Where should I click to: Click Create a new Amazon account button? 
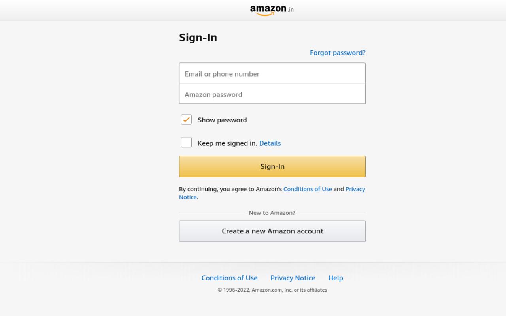point(272,231)
